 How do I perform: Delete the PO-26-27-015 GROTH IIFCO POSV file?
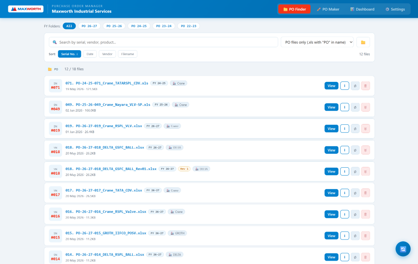(365, 236)
